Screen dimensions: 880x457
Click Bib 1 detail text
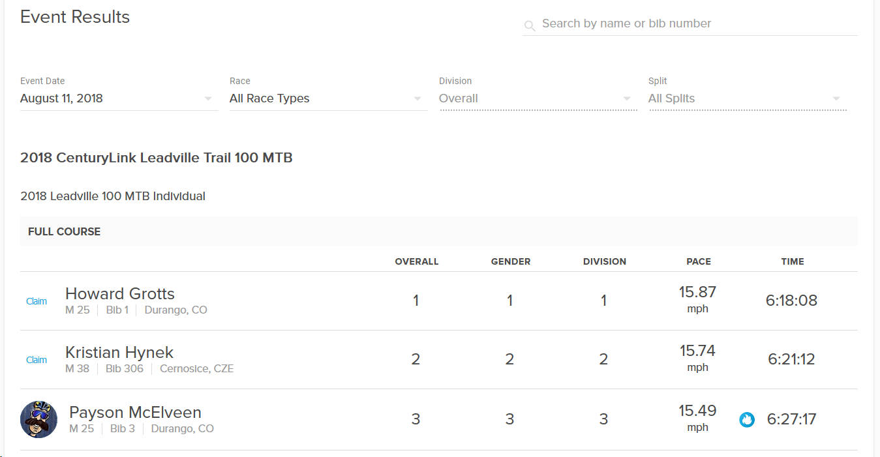click(x=117, y=310)
